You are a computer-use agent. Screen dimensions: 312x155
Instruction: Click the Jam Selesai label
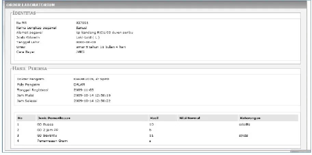pos(27,101)
